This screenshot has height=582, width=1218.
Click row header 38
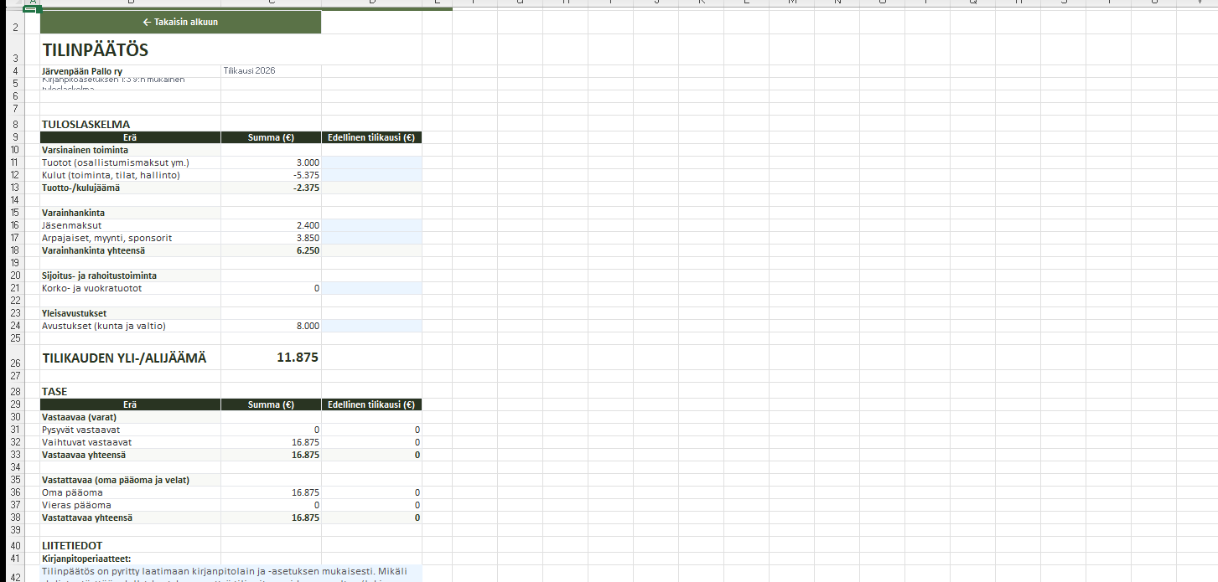click(x=14, y=518)
